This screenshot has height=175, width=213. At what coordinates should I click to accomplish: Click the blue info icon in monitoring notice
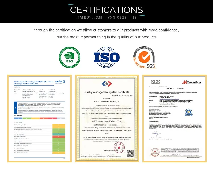[x=15, y=108]
